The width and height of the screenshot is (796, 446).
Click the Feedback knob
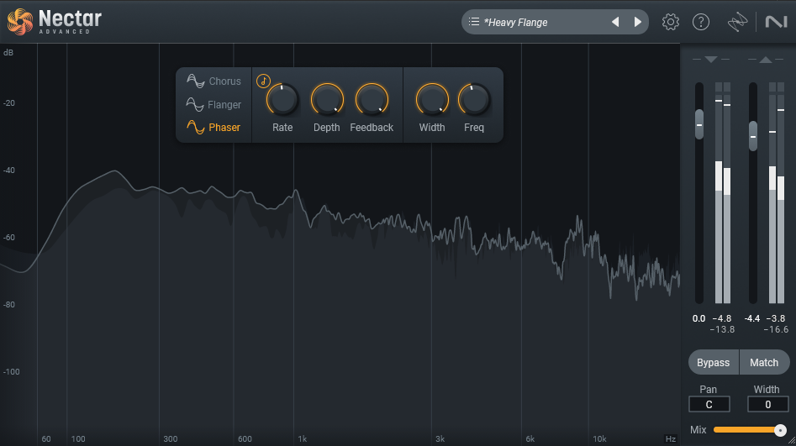[372, 99]
